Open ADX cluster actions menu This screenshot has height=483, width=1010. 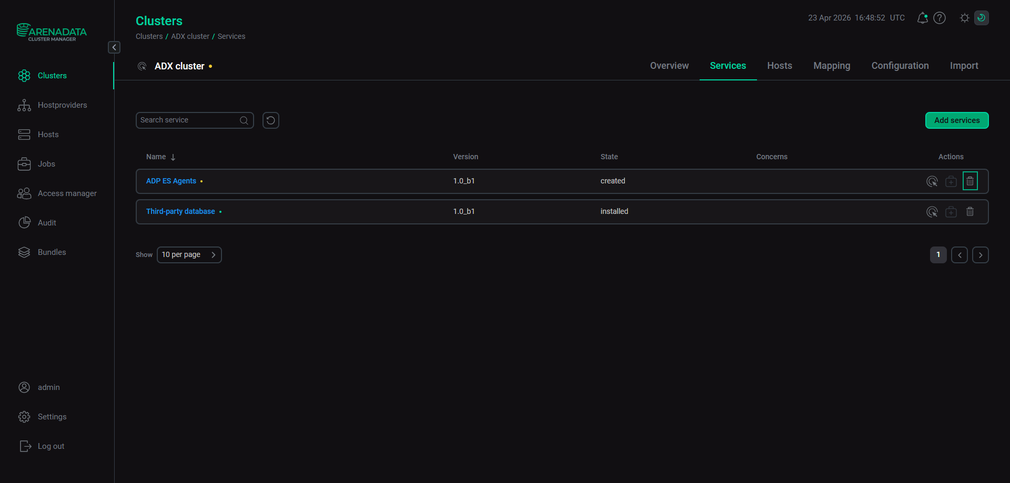142,66
